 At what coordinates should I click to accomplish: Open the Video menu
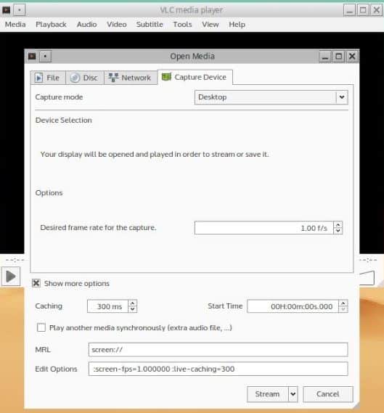117,25
